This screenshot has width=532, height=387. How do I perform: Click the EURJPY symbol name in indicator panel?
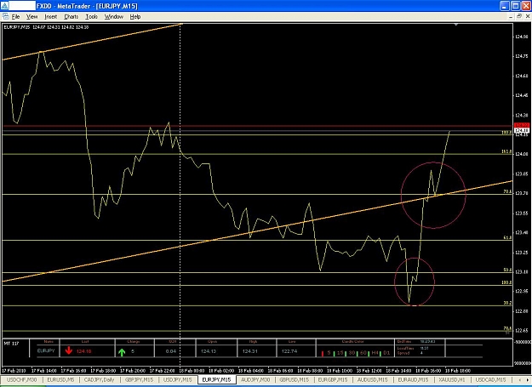tap(46, 350)
